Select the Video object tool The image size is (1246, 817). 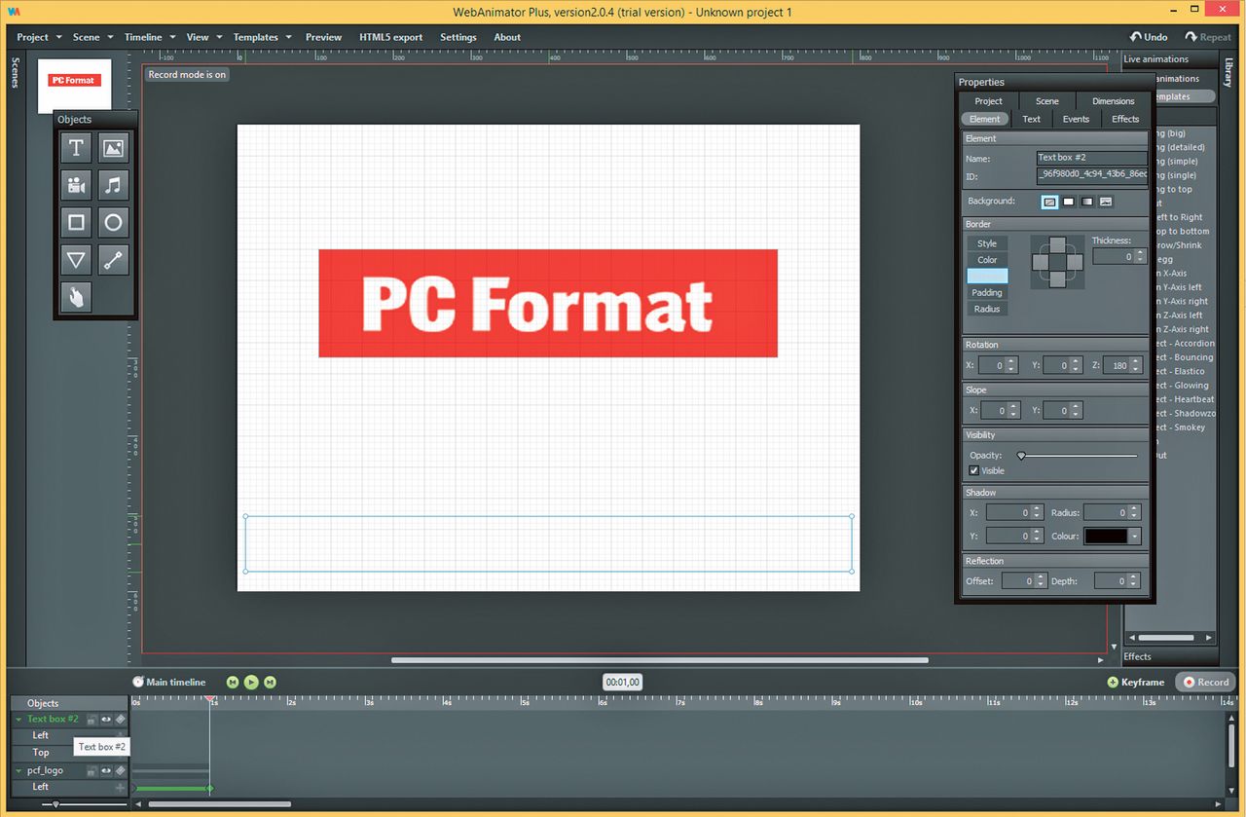(76, 185)
